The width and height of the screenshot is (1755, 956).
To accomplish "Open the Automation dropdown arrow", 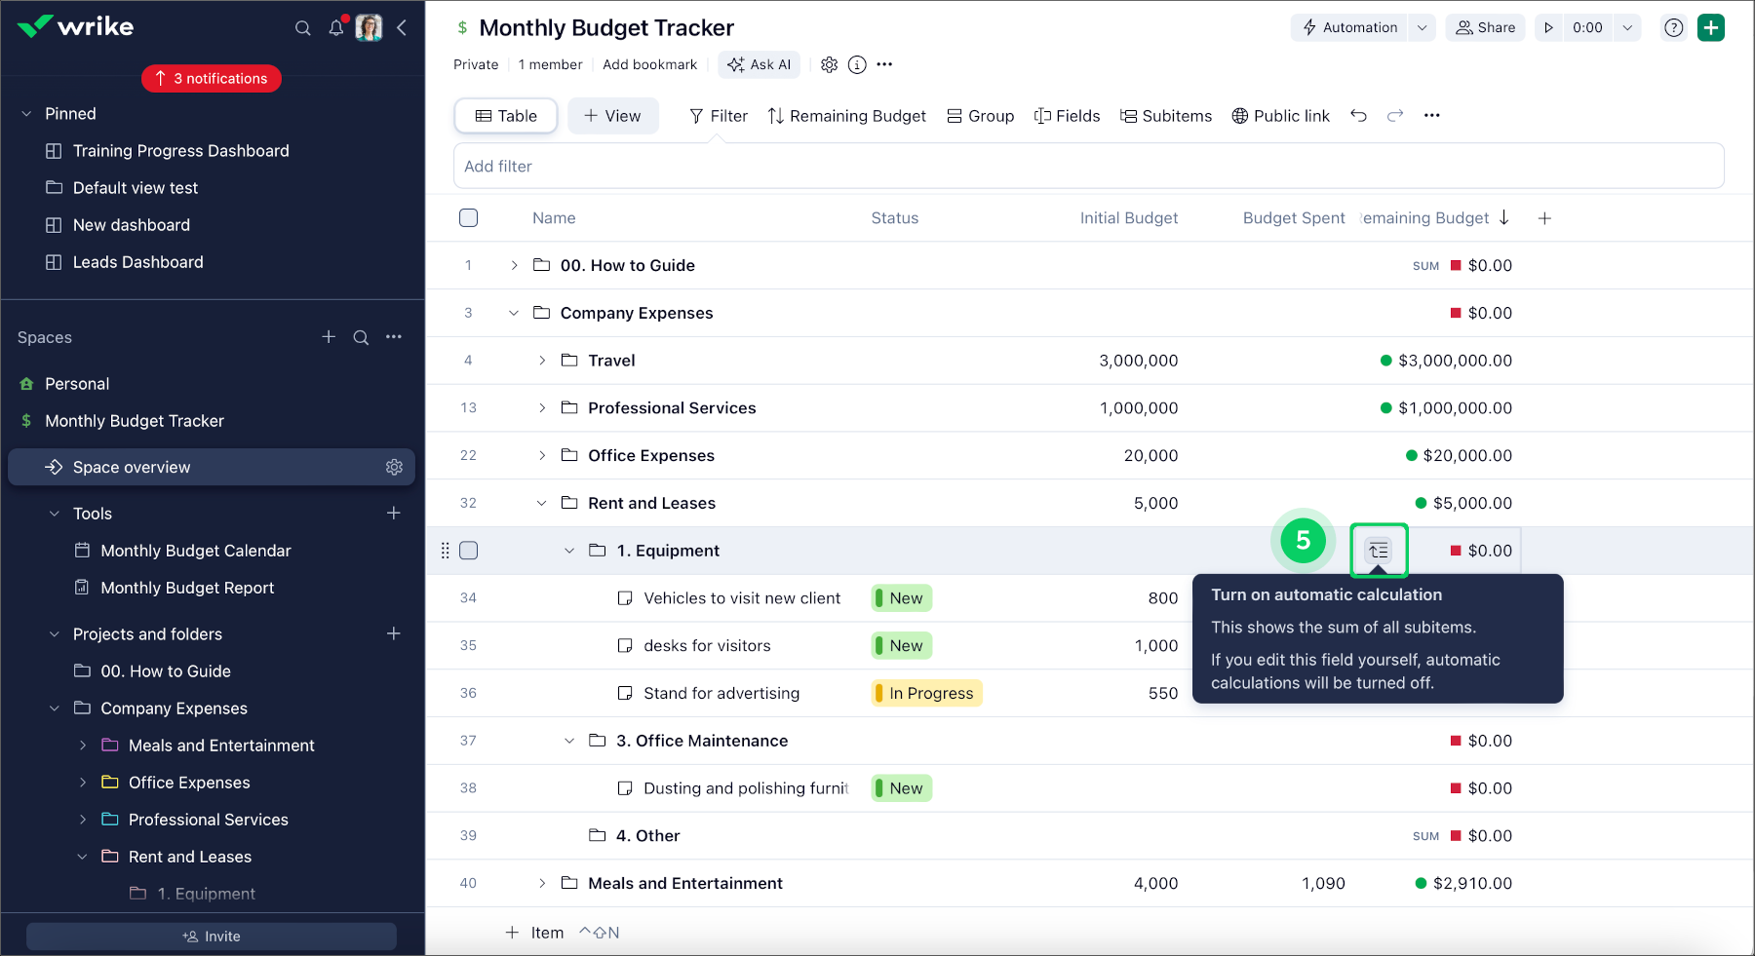I will [1423, 27].
